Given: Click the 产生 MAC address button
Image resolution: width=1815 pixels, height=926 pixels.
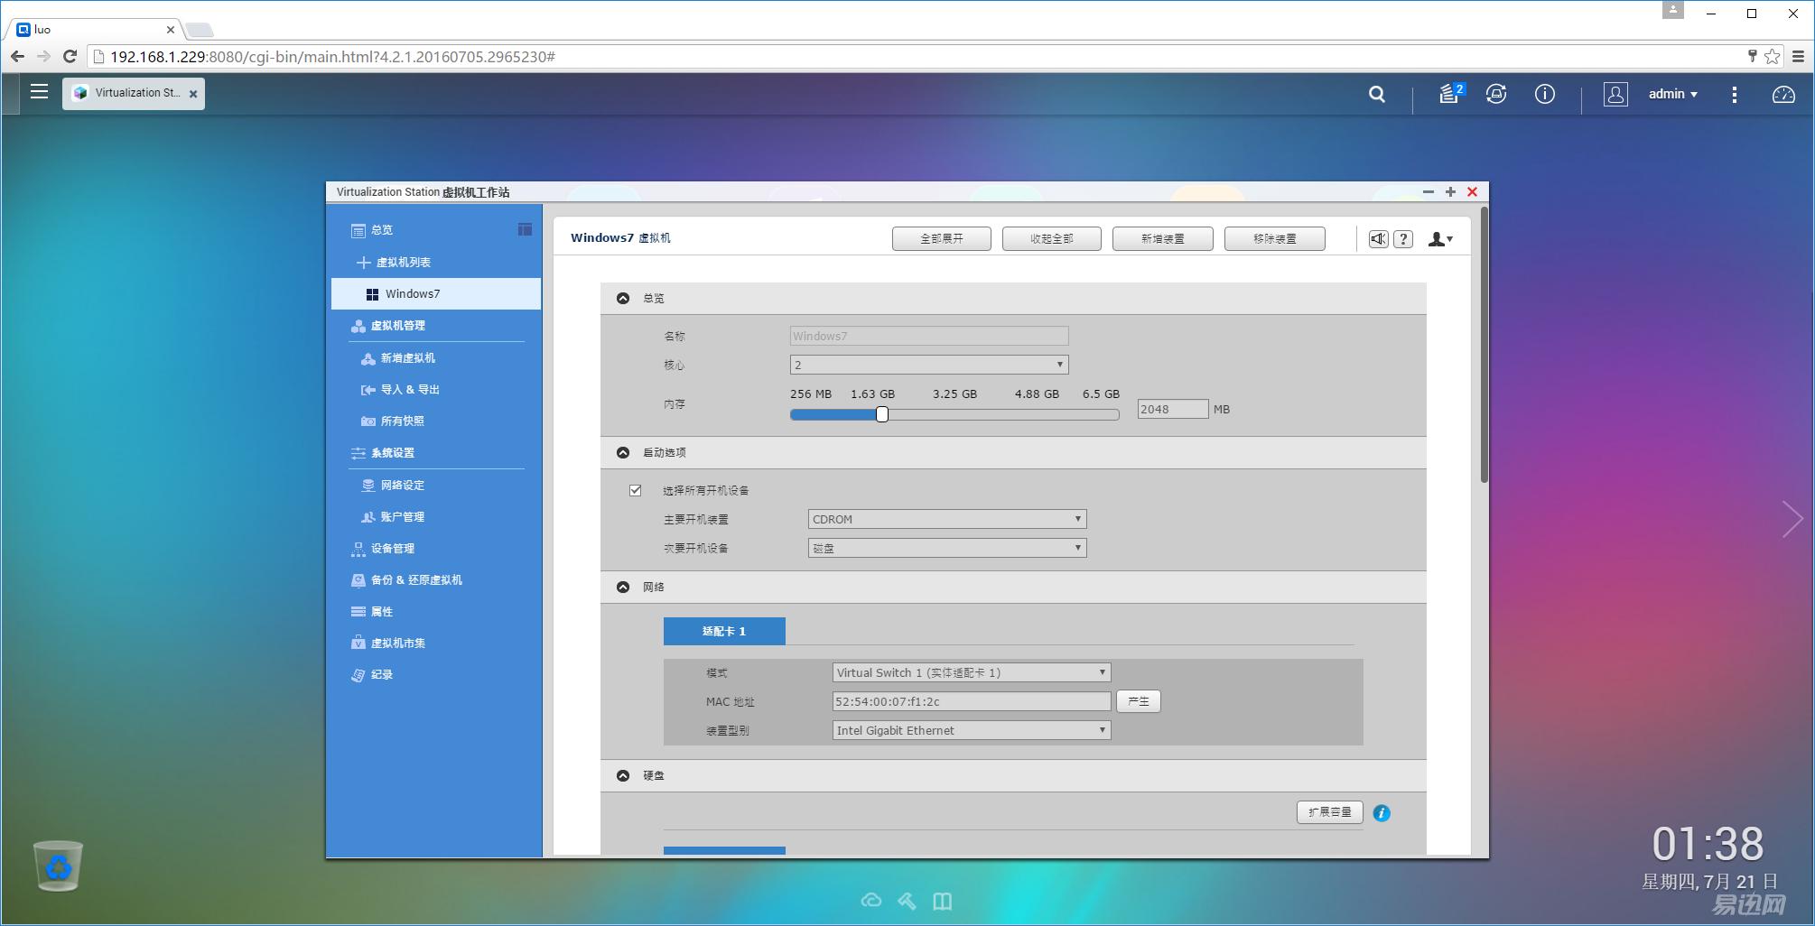Looking at the screenshot, I should point(1138,702).
